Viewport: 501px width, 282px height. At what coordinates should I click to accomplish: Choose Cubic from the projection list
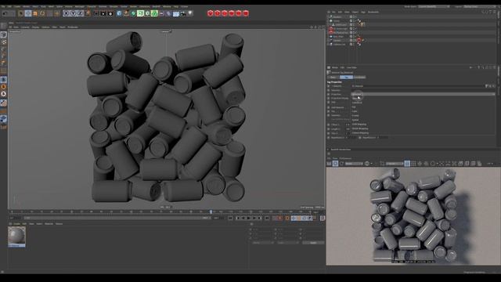click(x=355, y=111)
